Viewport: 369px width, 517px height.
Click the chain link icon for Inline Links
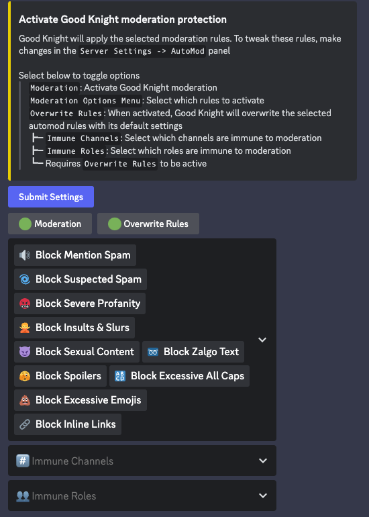click(25, 424)
